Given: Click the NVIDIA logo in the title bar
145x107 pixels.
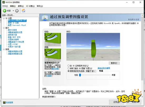Looking at the screenshot, I should pos(3,2).
